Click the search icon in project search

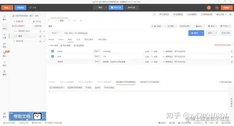pyautogui.click(x=13, y=16)
